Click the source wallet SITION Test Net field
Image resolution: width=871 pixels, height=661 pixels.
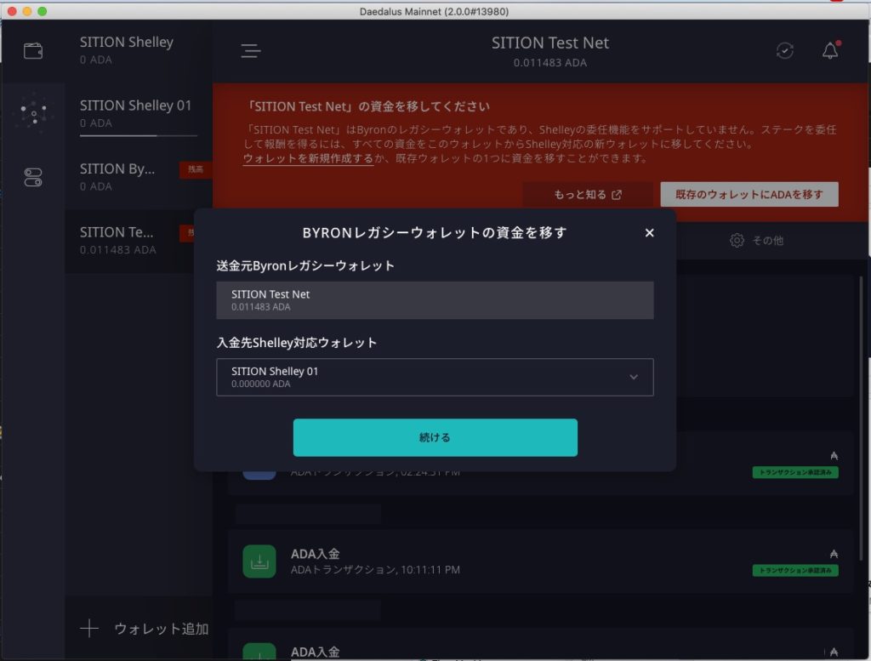(x=435, y=300)
